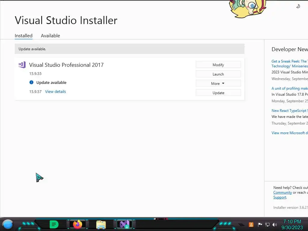Select Visual Studio Installer taskbar icon

click(125, 224)
